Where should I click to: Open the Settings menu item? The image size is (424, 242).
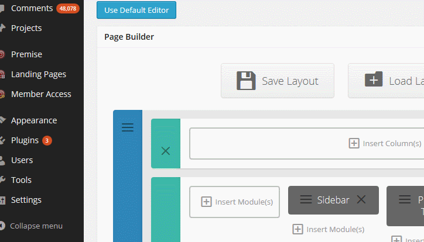[x=26, y=200]
